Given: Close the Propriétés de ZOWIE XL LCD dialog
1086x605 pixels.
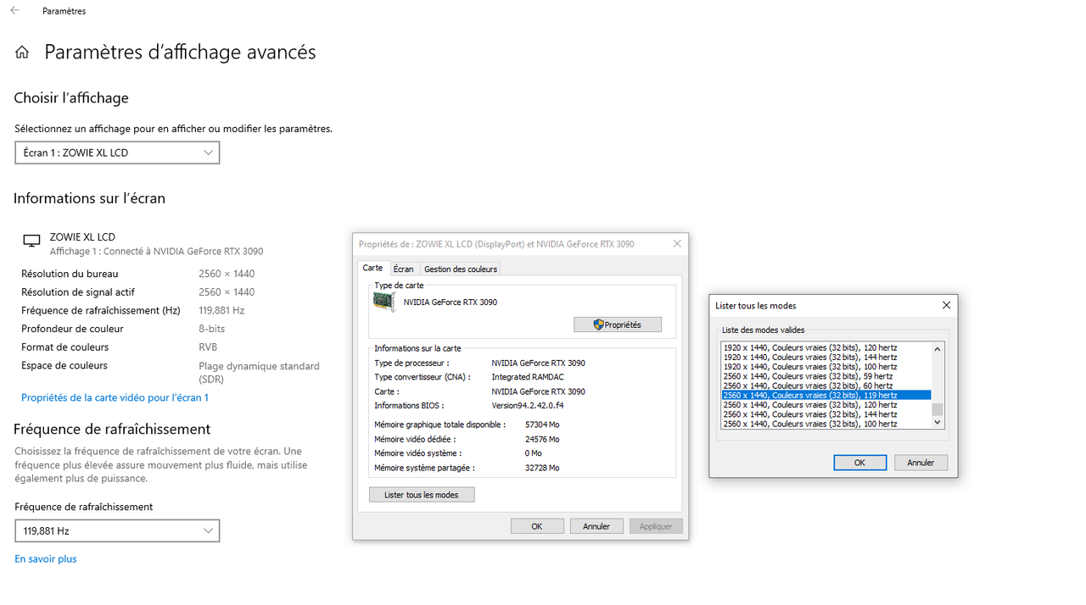Looking at the screenshot, I should click(677, 243).
